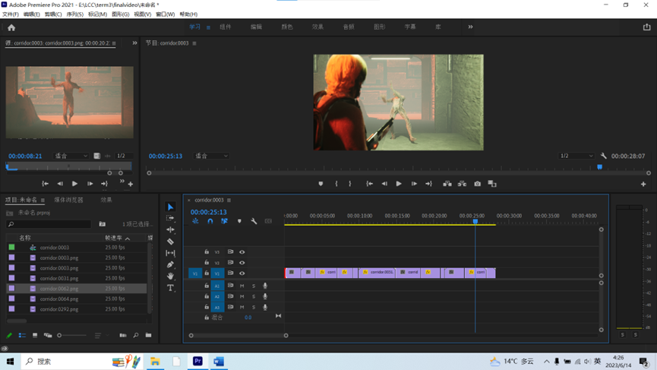The height and width of the screenshot is (370, 657).
Task: Open the Home screen icon
Action: (x=11, y=27)
